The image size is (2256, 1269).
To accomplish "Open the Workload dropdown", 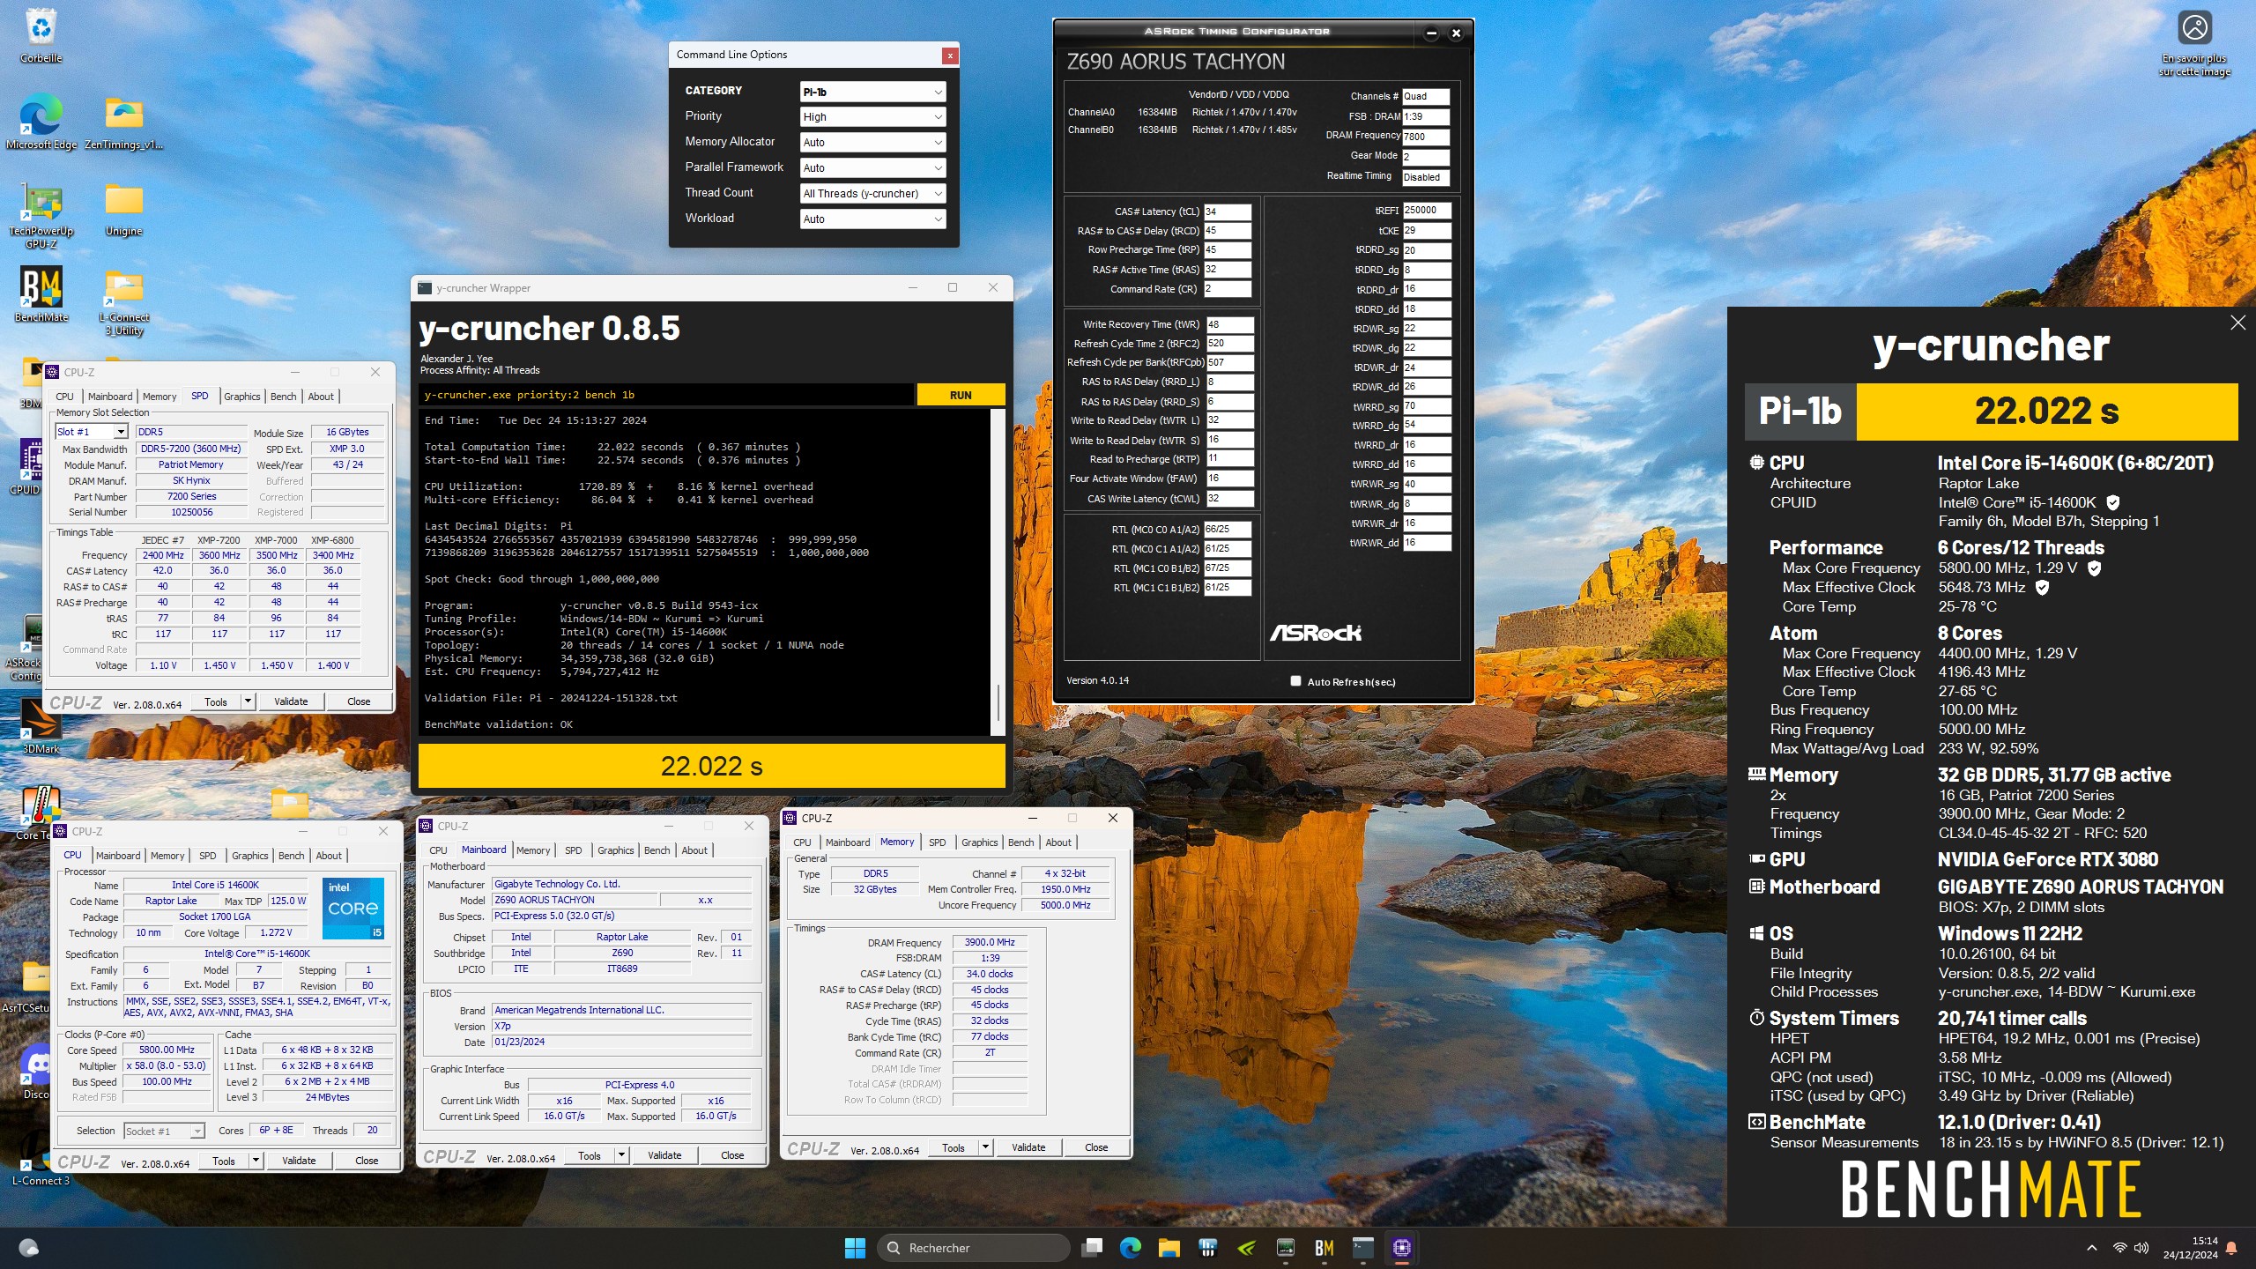I will tap(872, 219).
